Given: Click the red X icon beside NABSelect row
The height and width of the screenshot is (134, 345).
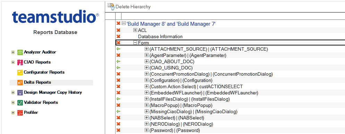Looking at the screenshot, I should pos(118,118).
